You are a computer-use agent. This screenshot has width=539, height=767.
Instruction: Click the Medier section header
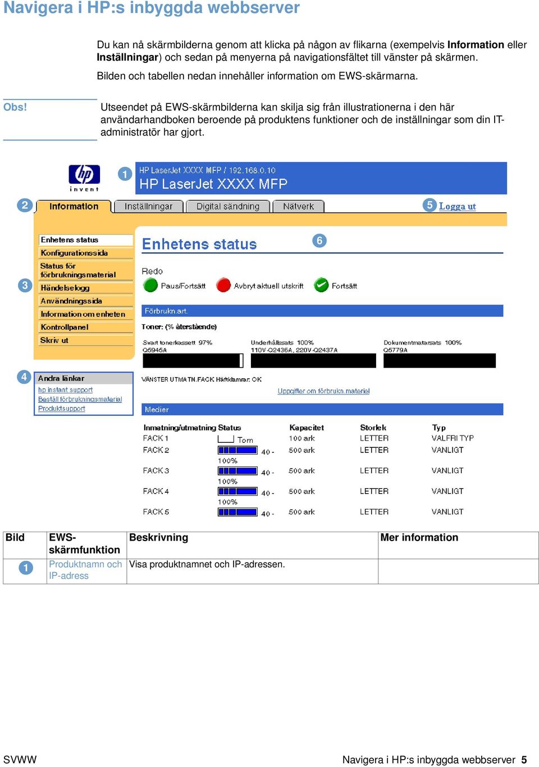click(322, 410)
